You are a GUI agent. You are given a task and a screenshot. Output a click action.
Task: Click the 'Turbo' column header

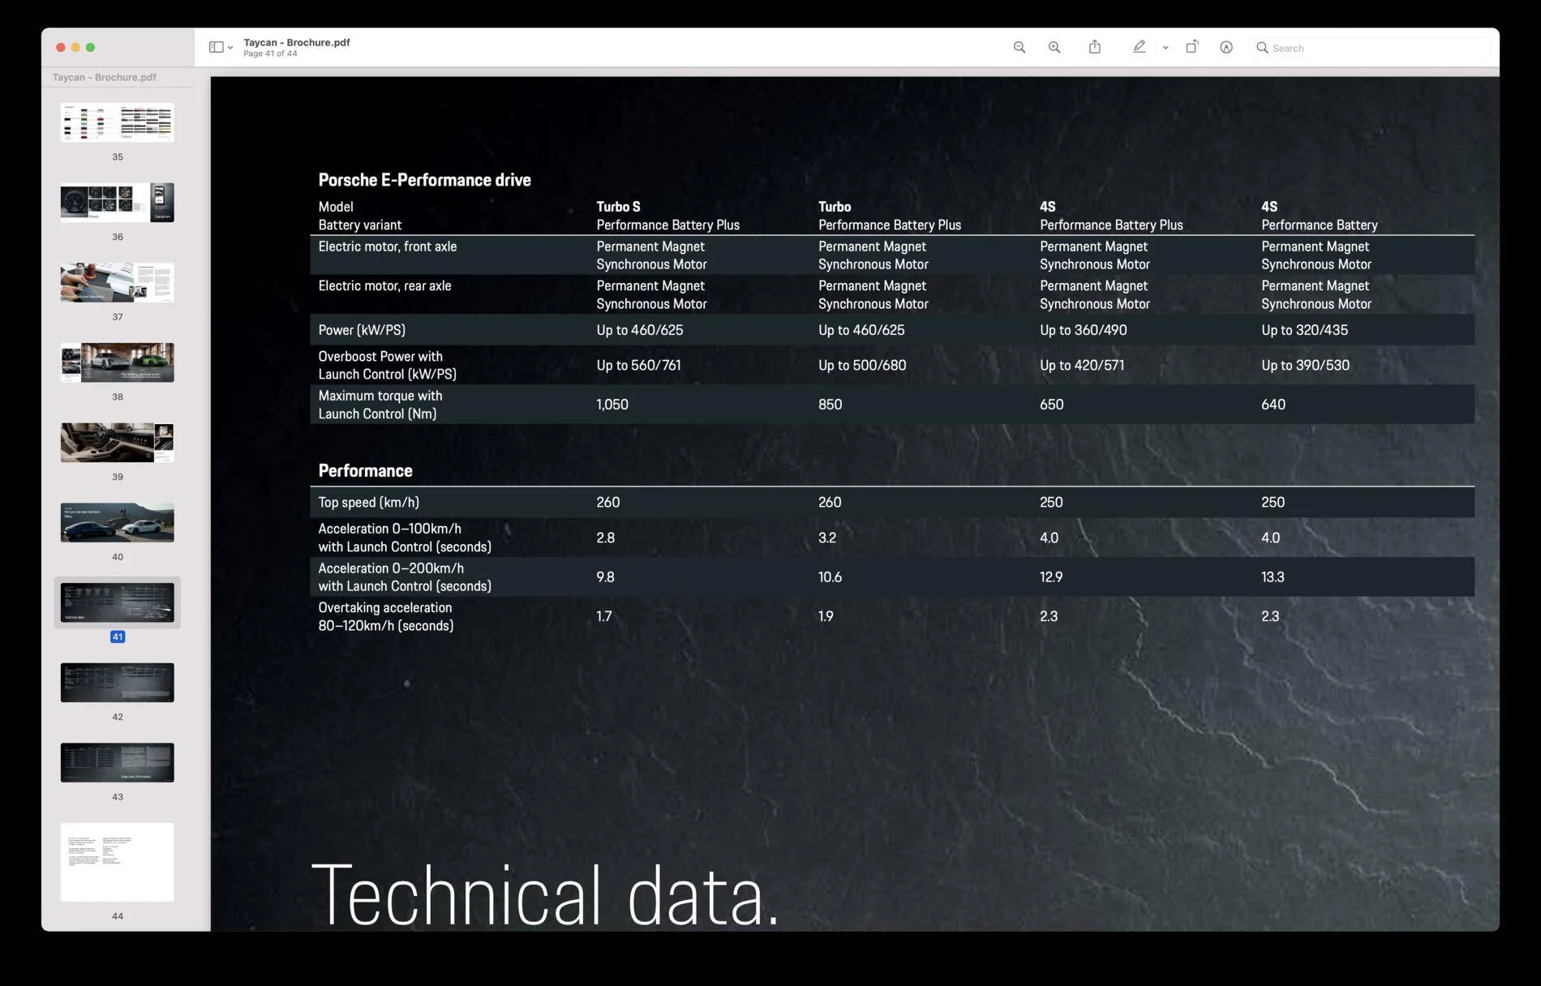pos(835,207)
